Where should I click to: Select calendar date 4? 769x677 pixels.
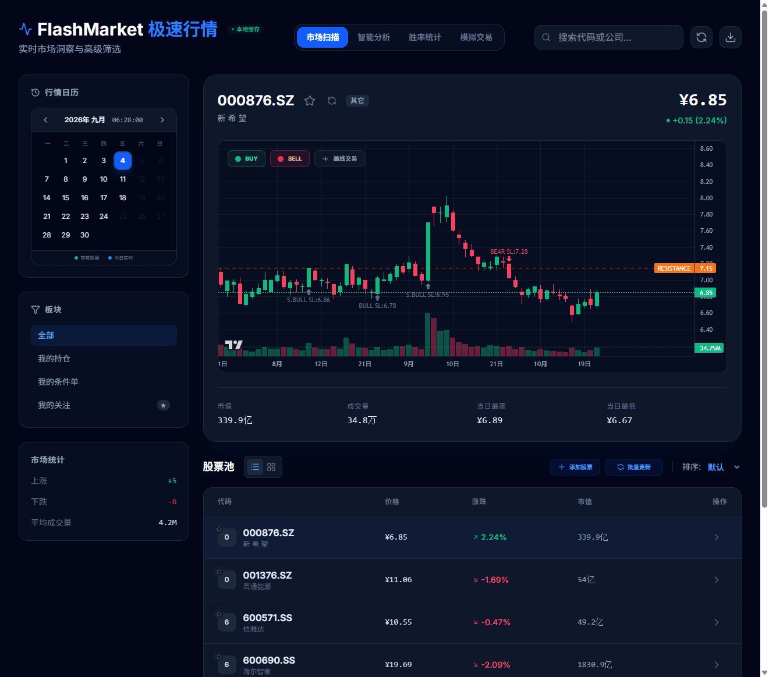pos(123,161)
